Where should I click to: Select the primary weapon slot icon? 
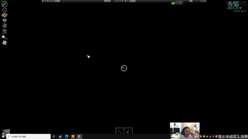pyautogui.click(x=4, y=4)
